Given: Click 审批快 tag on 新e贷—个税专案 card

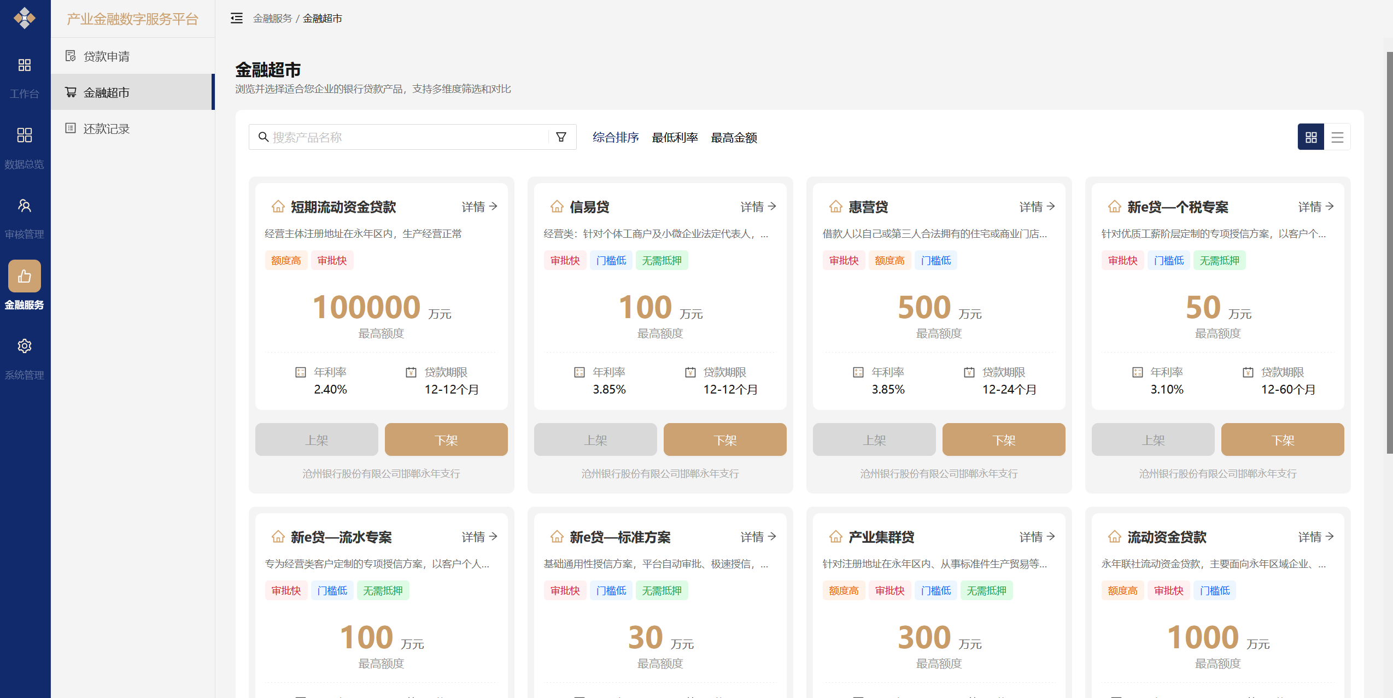Looking at the screenshot, I should click(x=1123, y=261).
